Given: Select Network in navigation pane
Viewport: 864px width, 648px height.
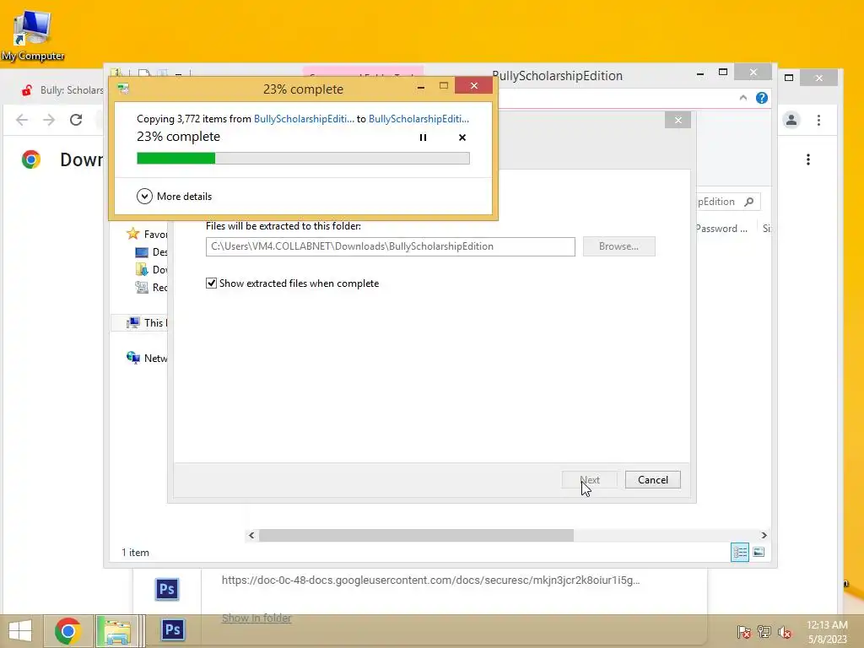Looking at the screenshot, I should tap(147, 358).
